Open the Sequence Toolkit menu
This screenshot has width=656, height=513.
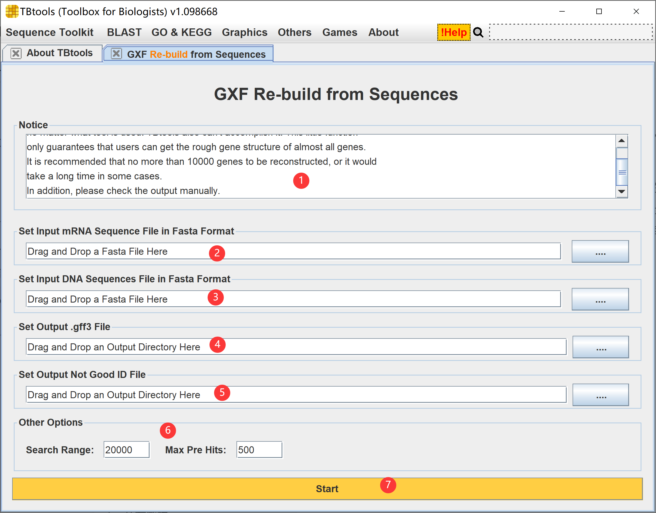(x=50, y=32)
